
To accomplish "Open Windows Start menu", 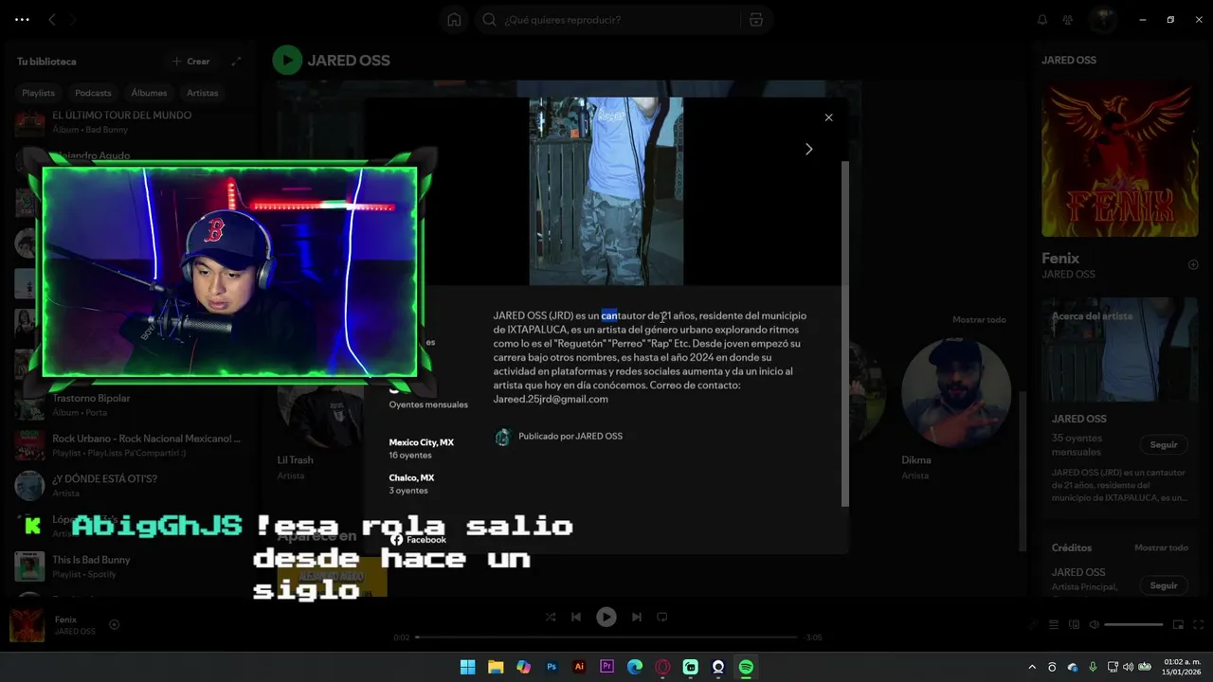I will [467, 668].
